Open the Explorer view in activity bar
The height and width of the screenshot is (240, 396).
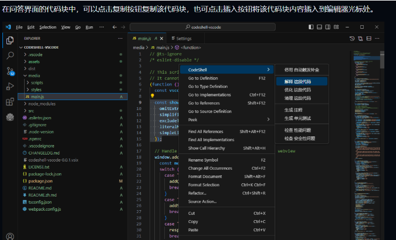pos(10,40)
